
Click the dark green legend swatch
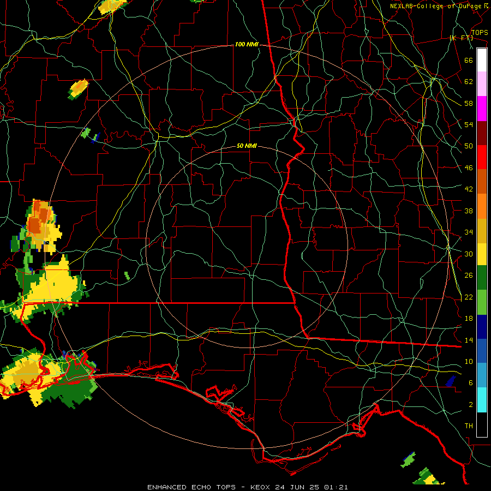(482, 278)
